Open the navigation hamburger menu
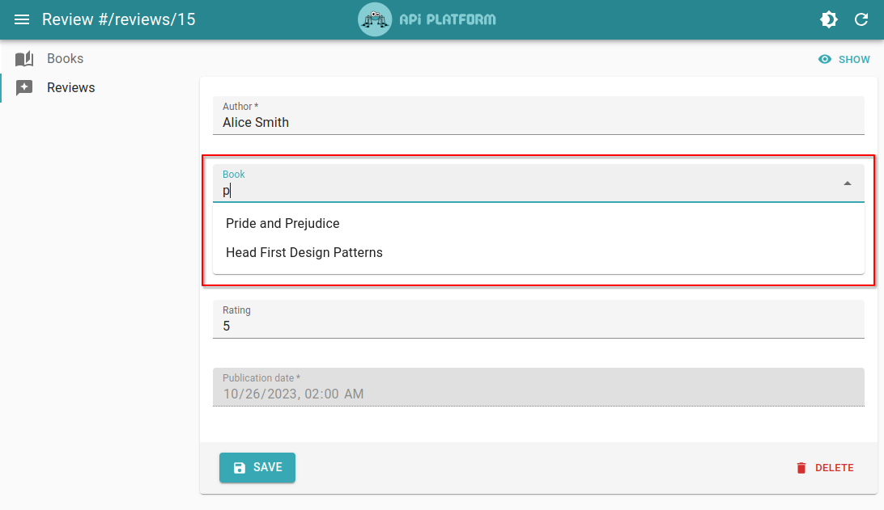This screenshot has height=510, width=884. [x=22, y=19]
